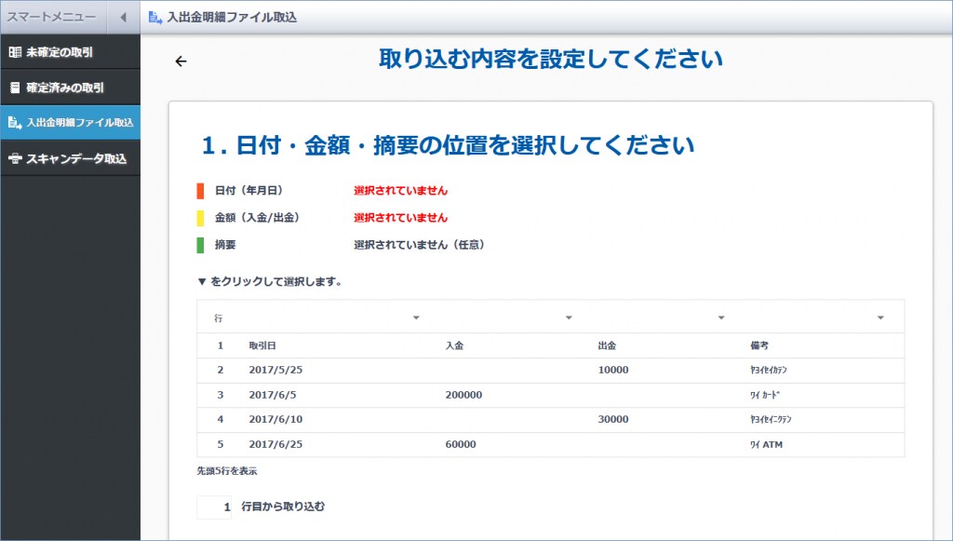The height and width of the screenshot is (541, 953).
Task: Click the 行目から取り込む label
Action: (x=283, y=507)
